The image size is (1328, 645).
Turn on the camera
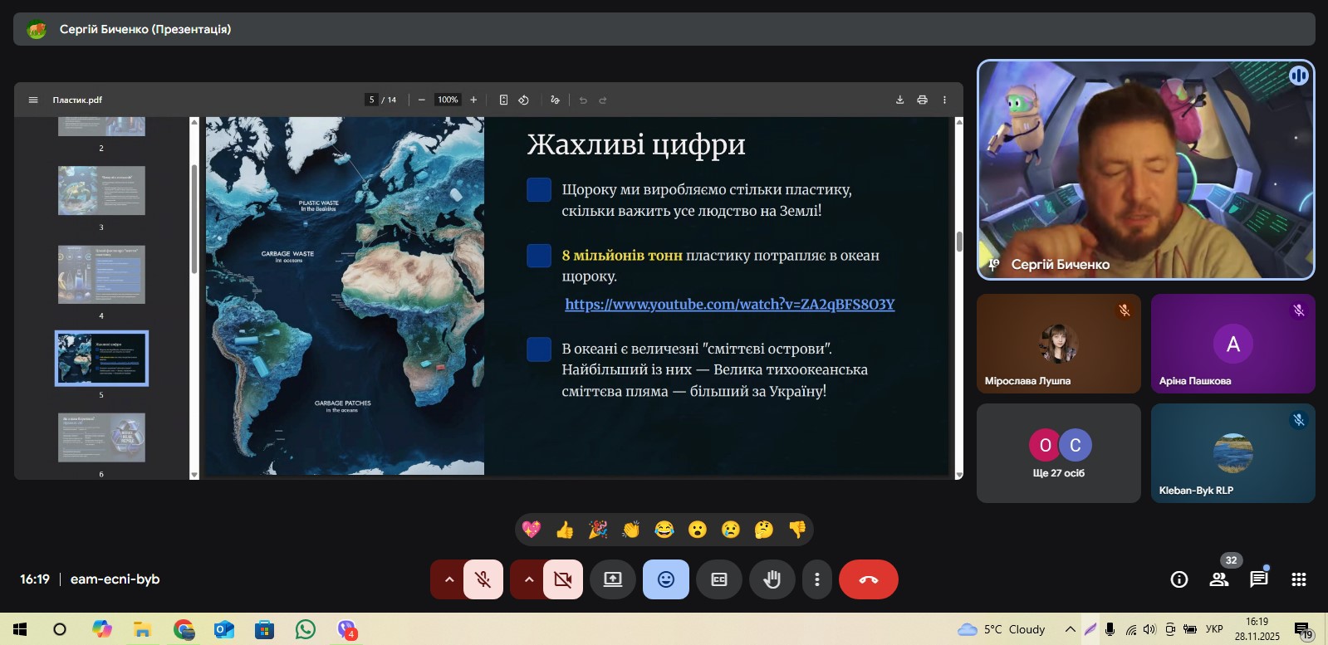(562, 579)
